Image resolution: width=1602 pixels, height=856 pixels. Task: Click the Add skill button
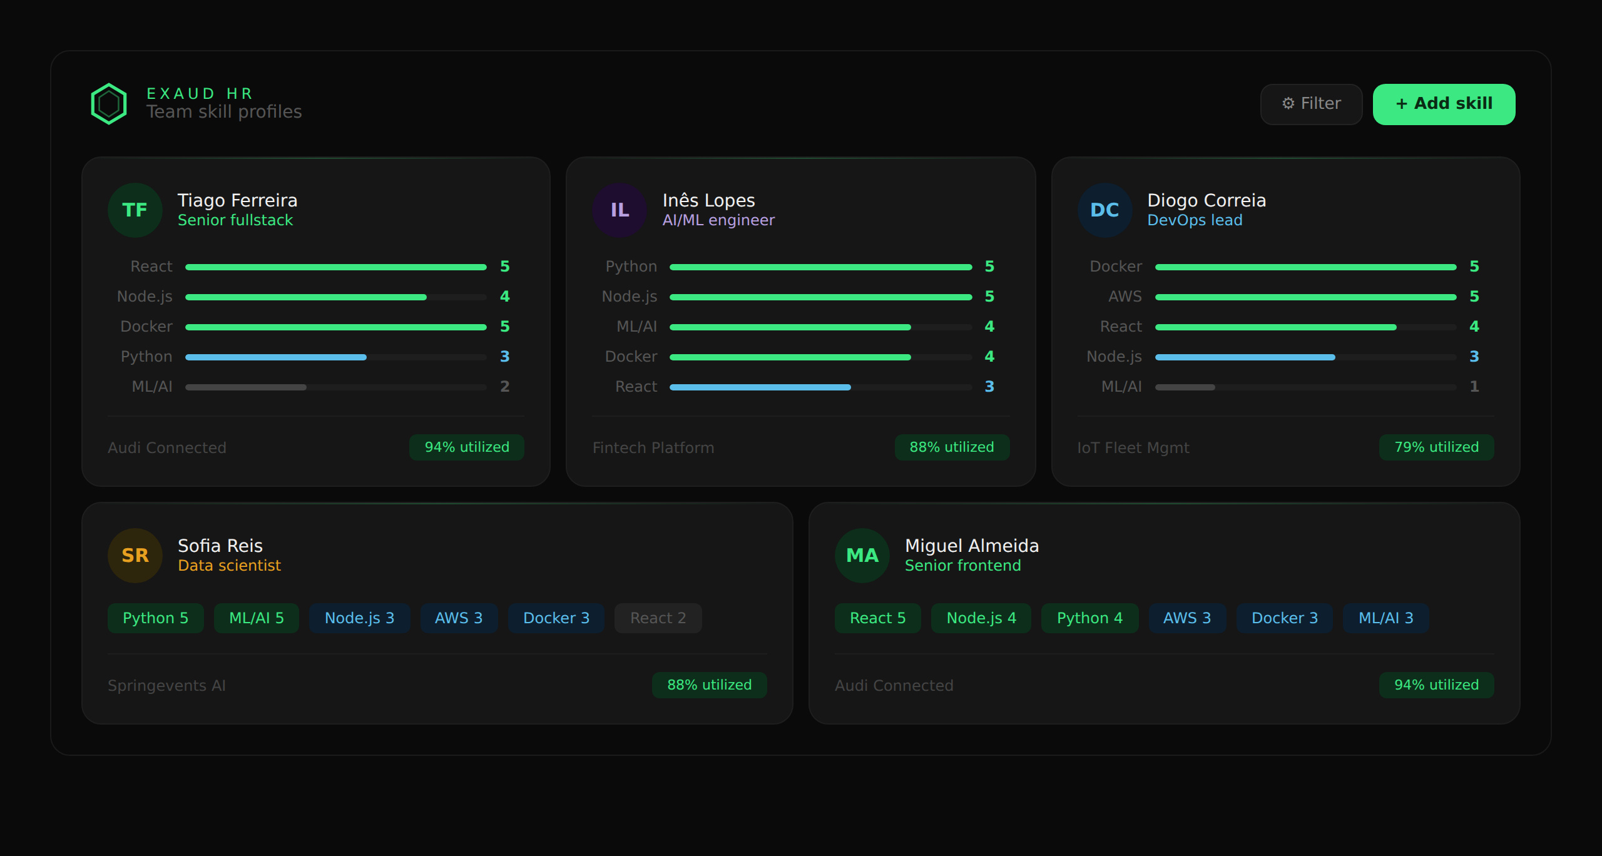click(1444, 104)
